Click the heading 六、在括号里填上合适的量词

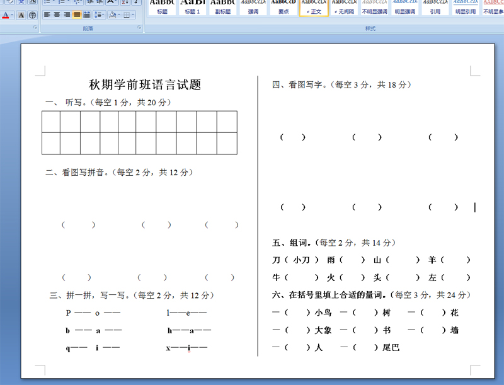(x=372, y=295)
